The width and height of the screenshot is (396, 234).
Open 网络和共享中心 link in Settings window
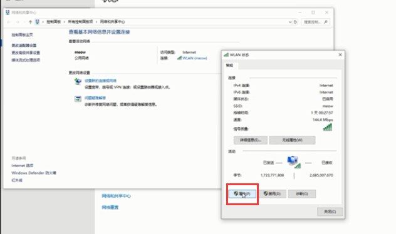(116, 196)
